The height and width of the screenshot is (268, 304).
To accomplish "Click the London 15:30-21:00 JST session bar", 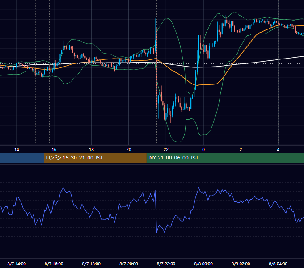I will pyautogui.click(x=95, y=158).
